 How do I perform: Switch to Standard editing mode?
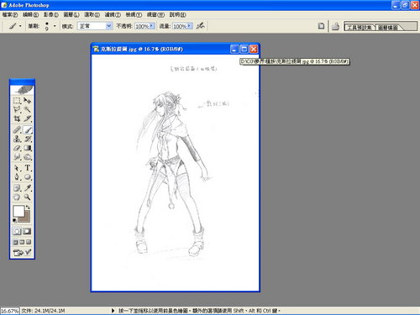(x=17, y=231)
